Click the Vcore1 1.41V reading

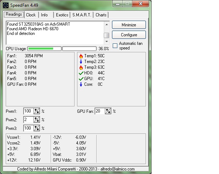point(24,137)
